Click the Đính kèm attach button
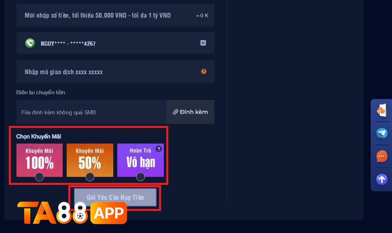Viewport: 392px width, 233px height. pyautogui.click(x=190, y=112)
